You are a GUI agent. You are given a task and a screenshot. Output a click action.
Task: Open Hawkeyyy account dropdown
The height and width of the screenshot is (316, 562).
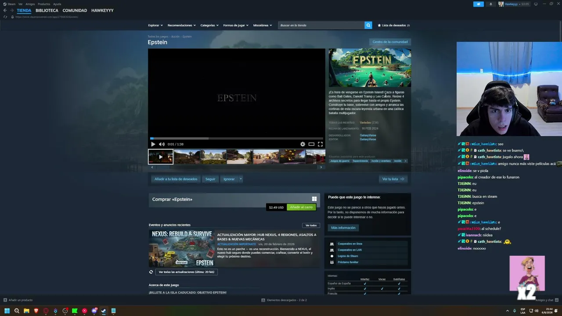(514, 4)
